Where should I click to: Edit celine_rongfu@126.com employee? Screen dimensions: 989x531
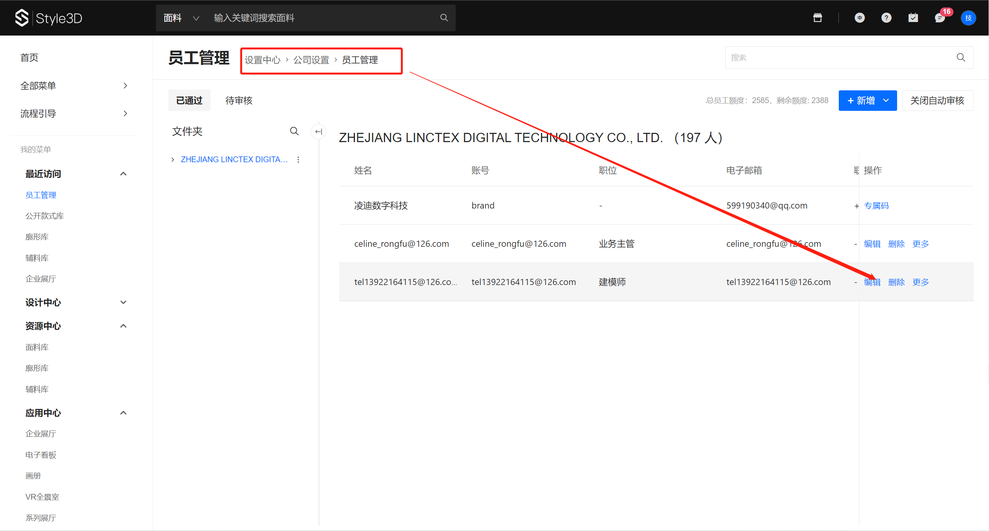(872, 244)
